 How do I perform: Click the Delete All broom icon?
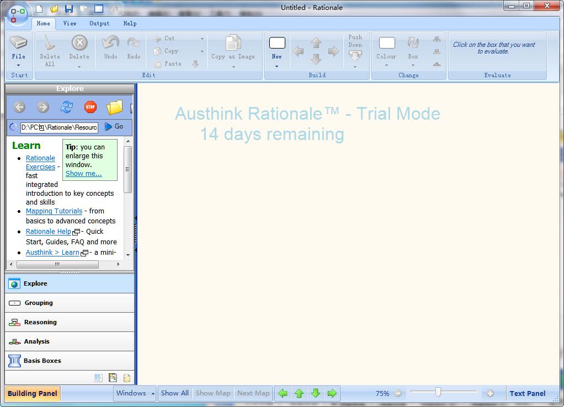click(x=50, y=44)
